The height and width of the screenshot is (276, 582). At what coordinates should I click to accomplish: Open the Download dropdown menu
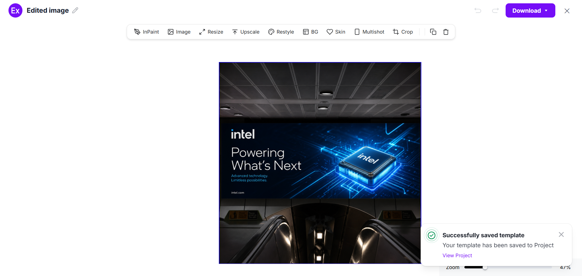pos(530,11)
